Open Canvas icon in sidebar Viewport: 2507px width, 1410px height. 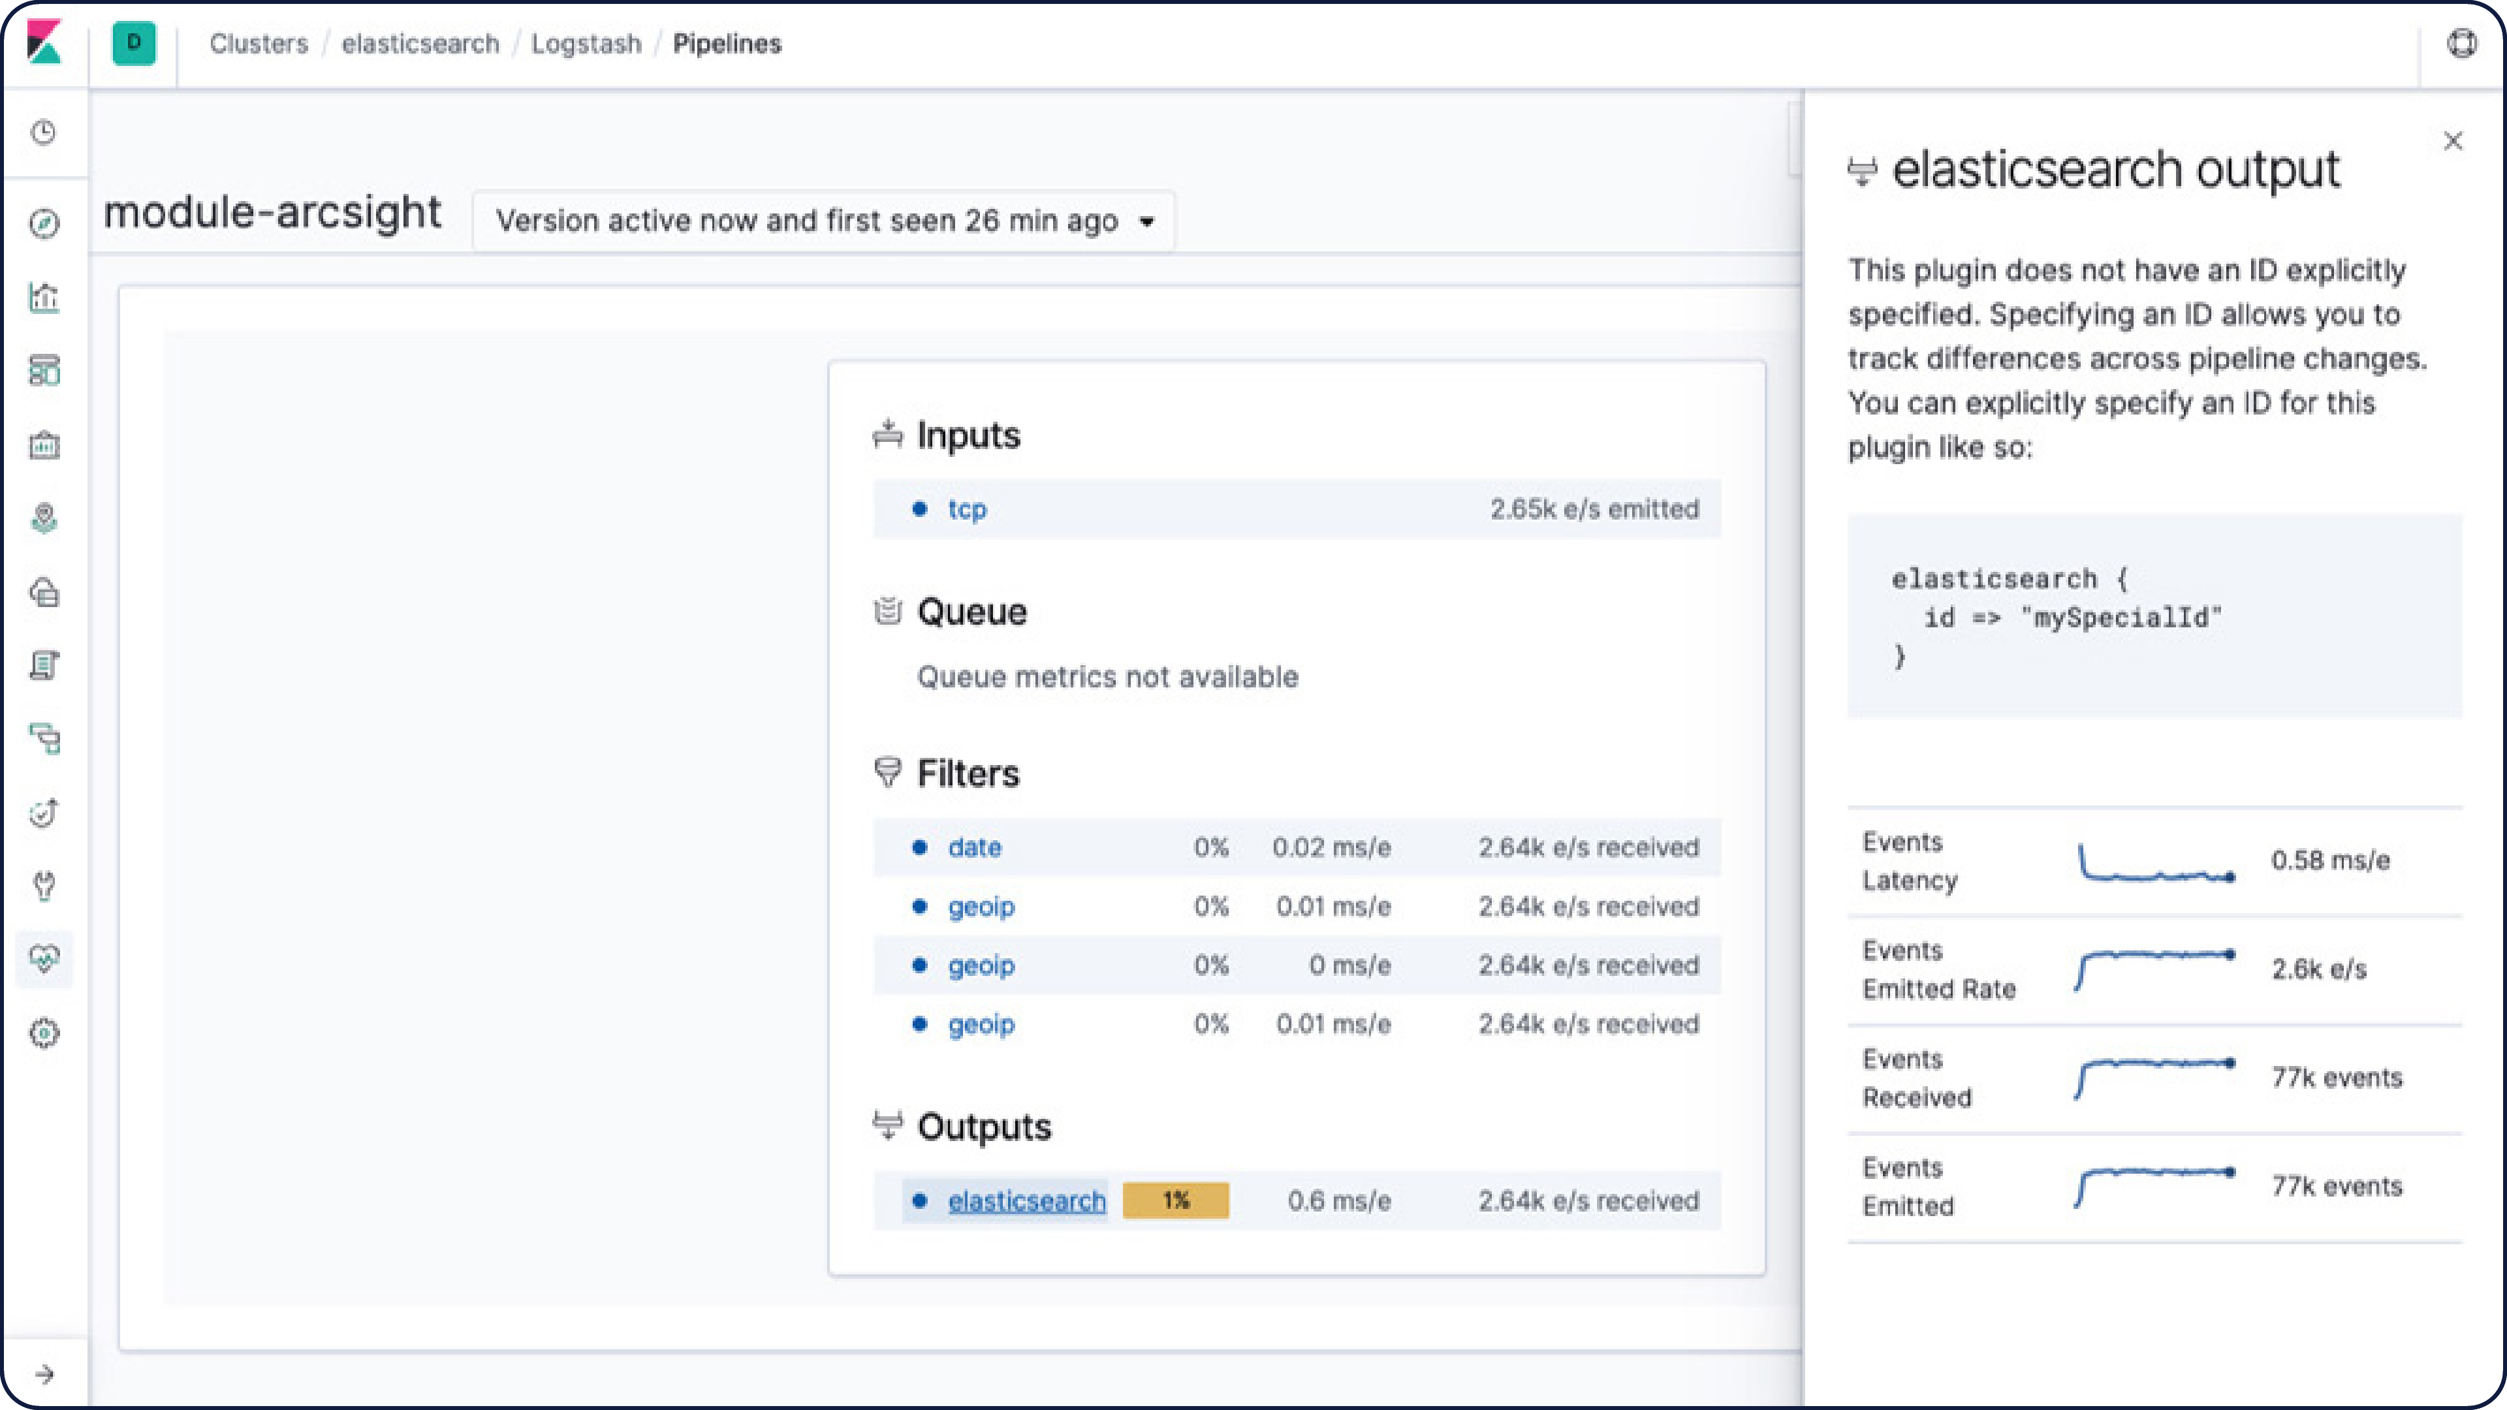pos(44,445)
